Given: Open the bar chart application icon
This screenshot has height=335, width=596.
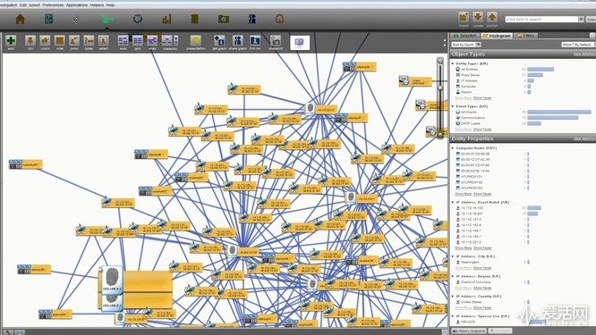Looking at the screenshot, I should coord(166,19).
